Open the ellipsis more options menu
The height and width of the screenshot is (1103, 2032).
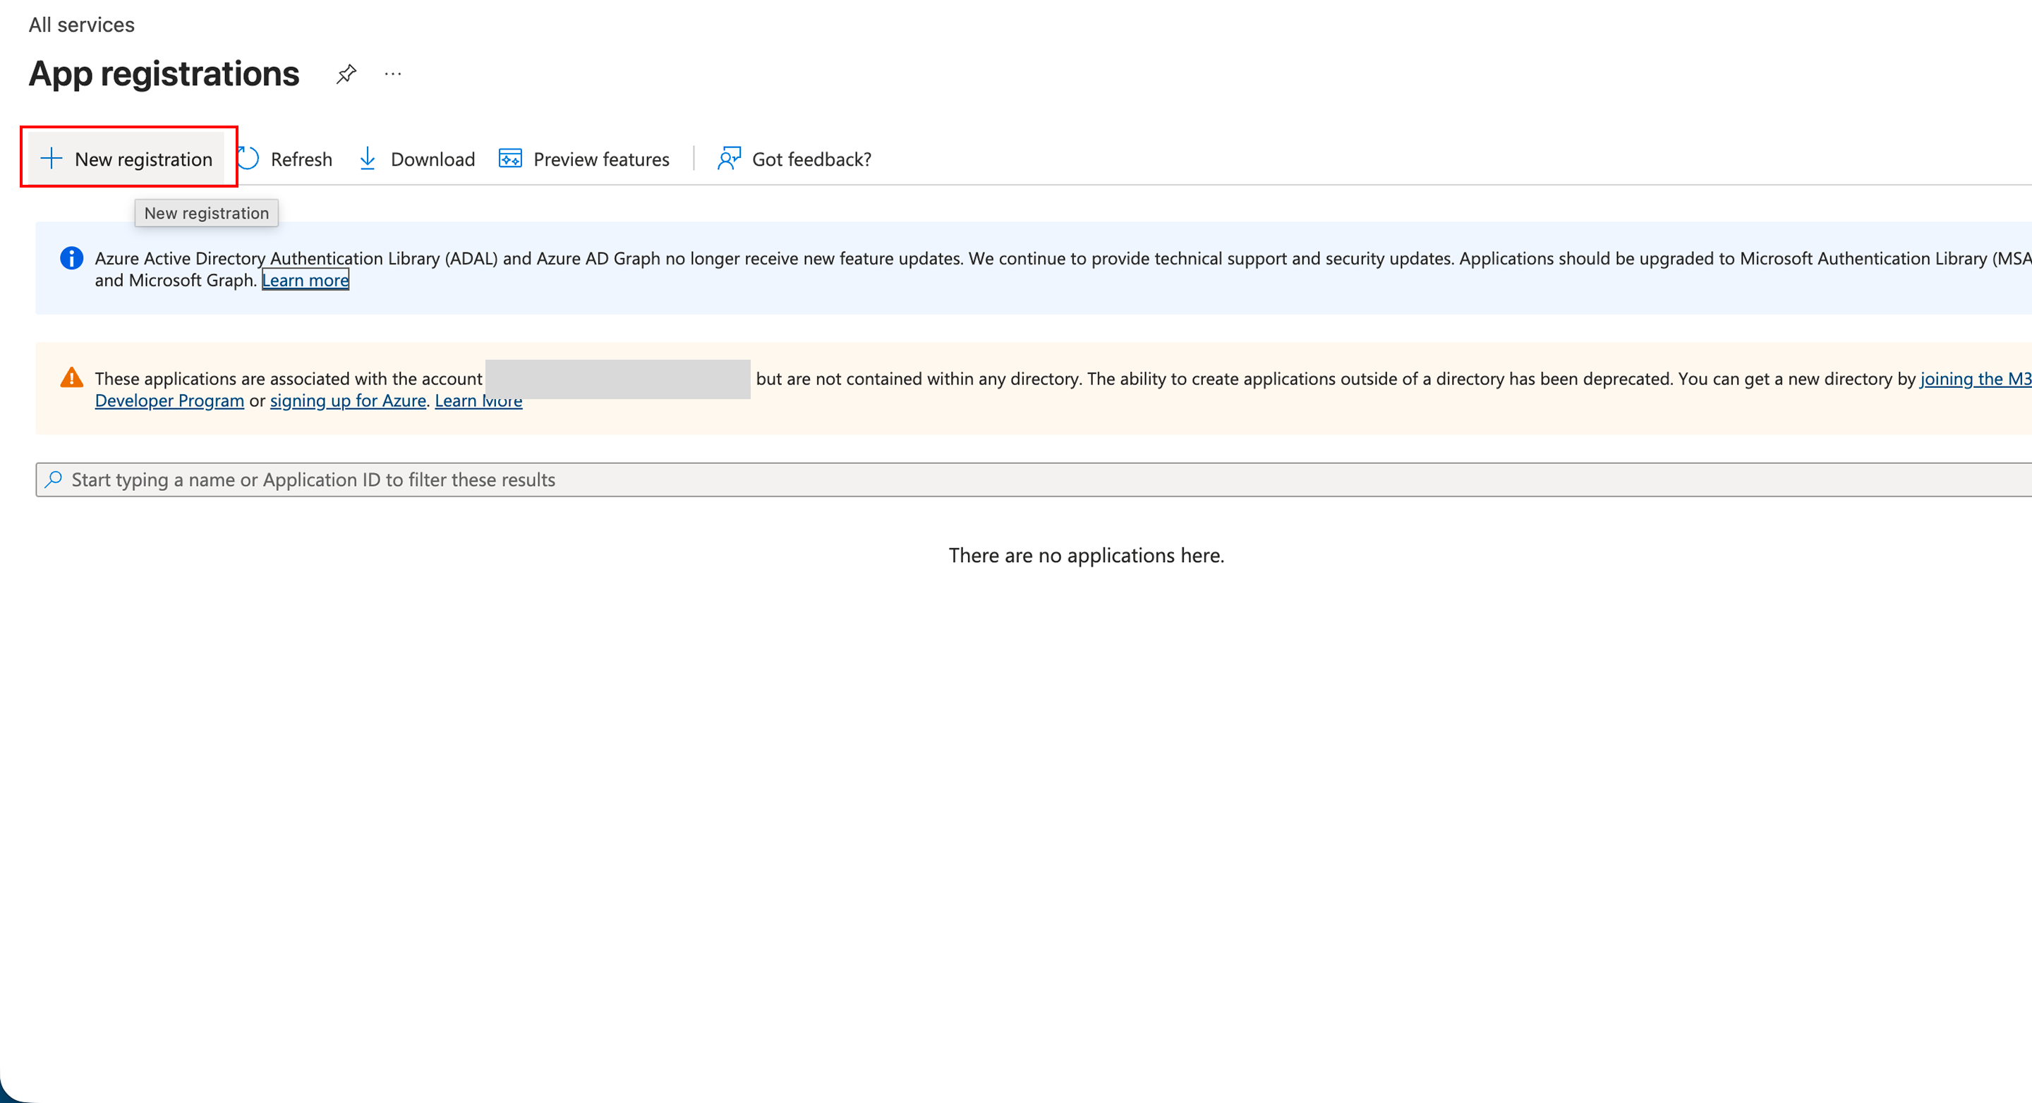[393, 74]
